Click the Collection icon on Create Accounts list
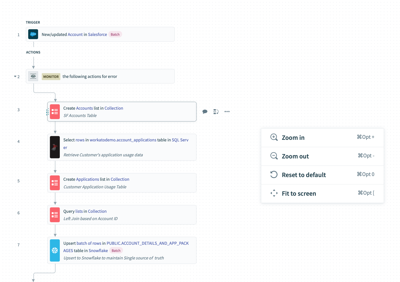This screenshot has width=400, height=282. tap(55, 112)
